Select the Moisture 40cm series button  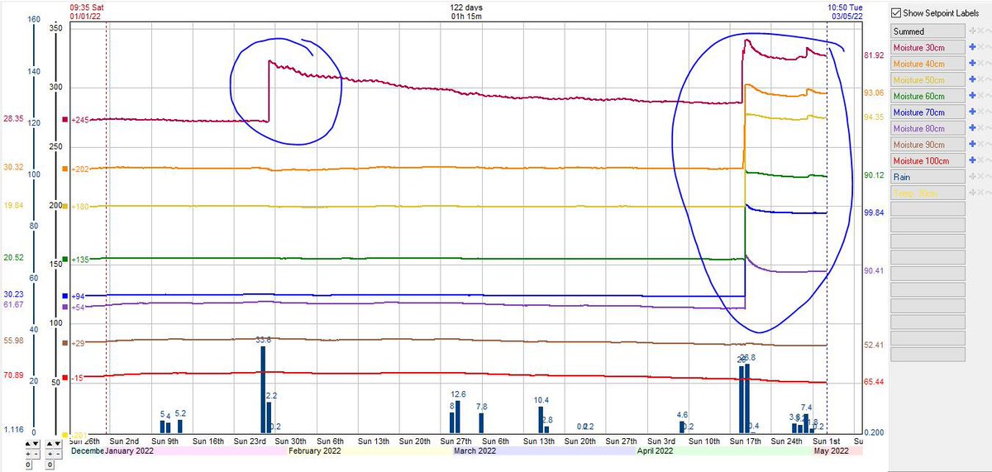point(928,64)
